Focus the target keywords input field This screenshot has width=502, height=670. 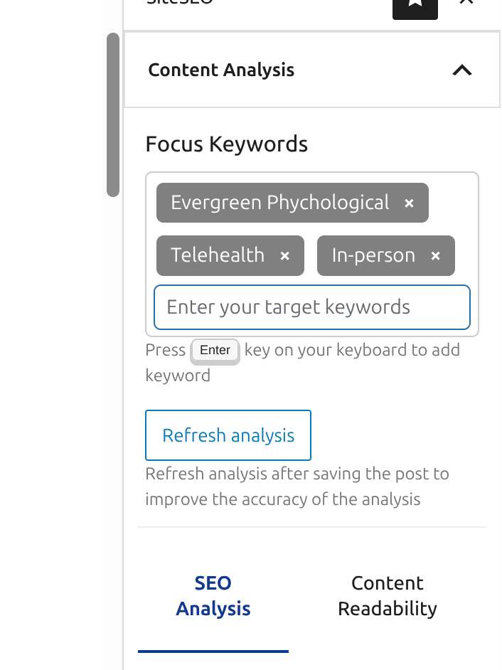point(312,307)
